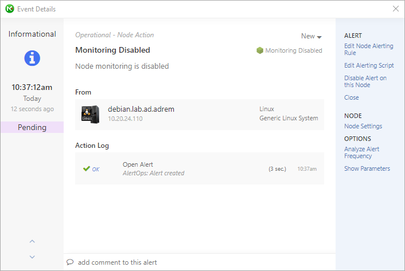Open Edit Node Alerting Rule link
Image resolution: width=405 pixels, height=271 pixels.
click(369, 49)
